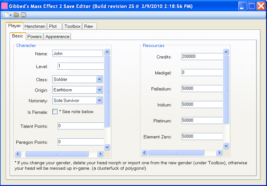
Task: Click Character panel scroll left arrow
Action: pyautogui.click(x=18, y=154)
